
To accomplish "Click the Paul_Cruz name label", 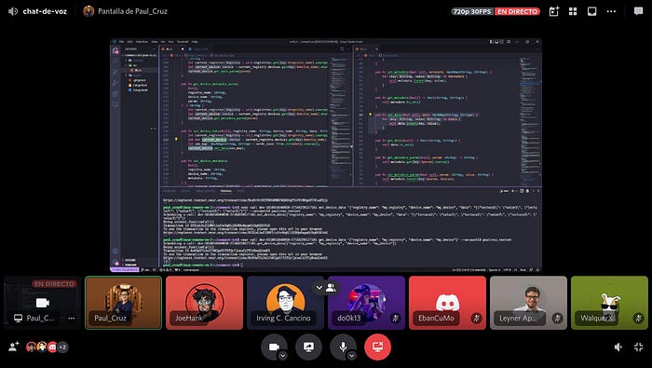I will [110, 318].
